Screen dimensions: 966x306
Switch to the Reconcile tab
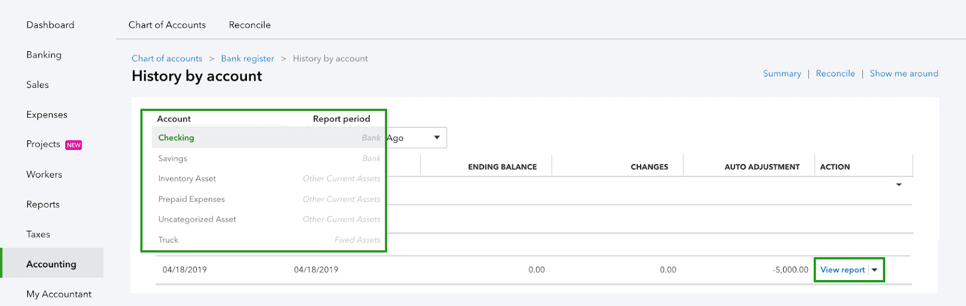(x=249, y=25)
